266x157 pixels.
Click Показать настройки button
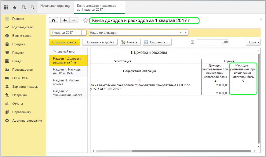pos(100,42)
